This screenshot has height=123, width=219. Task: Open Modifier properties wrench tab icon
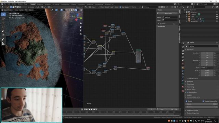click(x=183, y=71)
